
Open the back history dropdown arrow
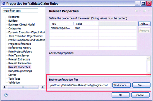coord(140,11)
